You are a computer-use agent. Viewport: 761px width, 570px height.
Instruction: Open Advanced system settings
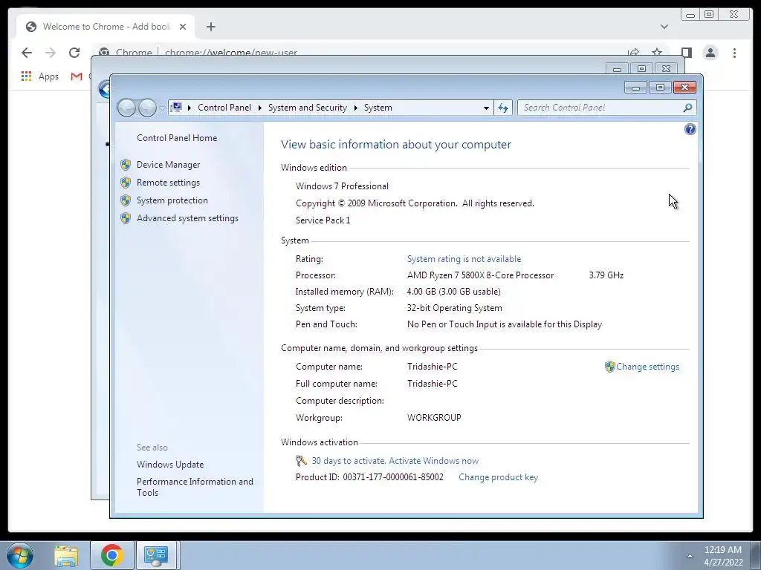[187, 219]
